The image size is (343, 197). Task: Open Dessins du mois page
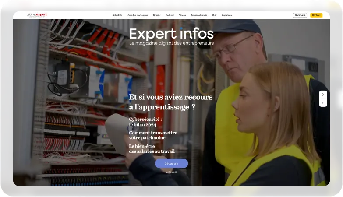pos(199,15)
